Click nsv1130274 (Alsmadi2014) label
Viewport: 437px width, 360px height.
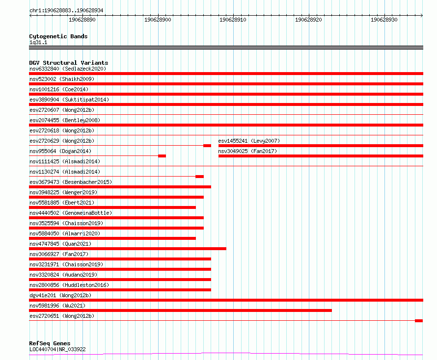pyautogui.click(x=65, y=172)
